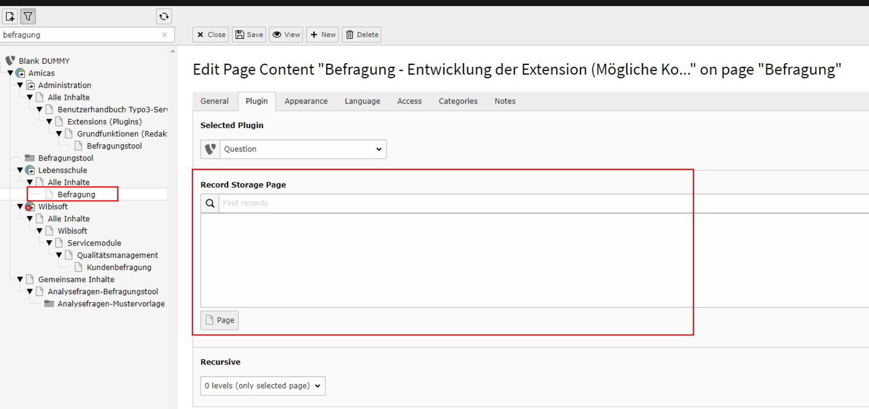This screenshot has width=869, height=409.
Task: Click the Benutzerhandbuch page icon
Action: point(49,109)
